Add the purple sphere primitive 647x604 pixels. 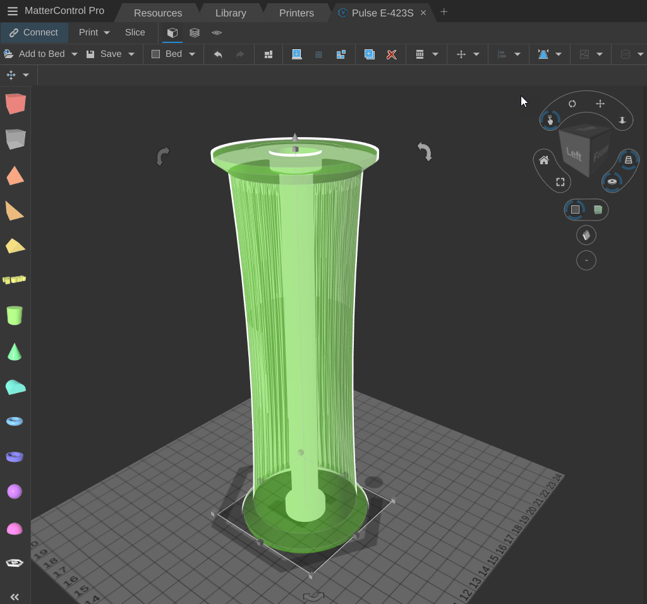[15, 492]
